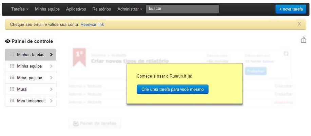Image resolution: width=311 pixels, height=136 pixels.
Task: Click the grip icon beside Meus projetos
Action: click(x=12, y=78)
